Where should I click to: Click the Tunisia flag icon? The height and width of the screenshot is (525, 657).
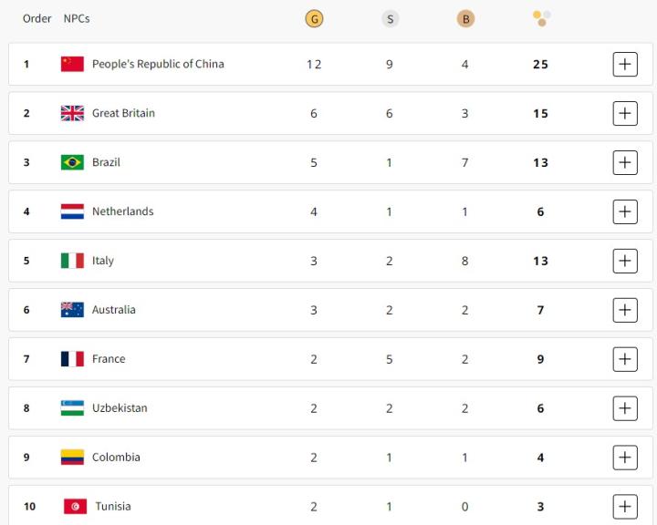(75, 507)
